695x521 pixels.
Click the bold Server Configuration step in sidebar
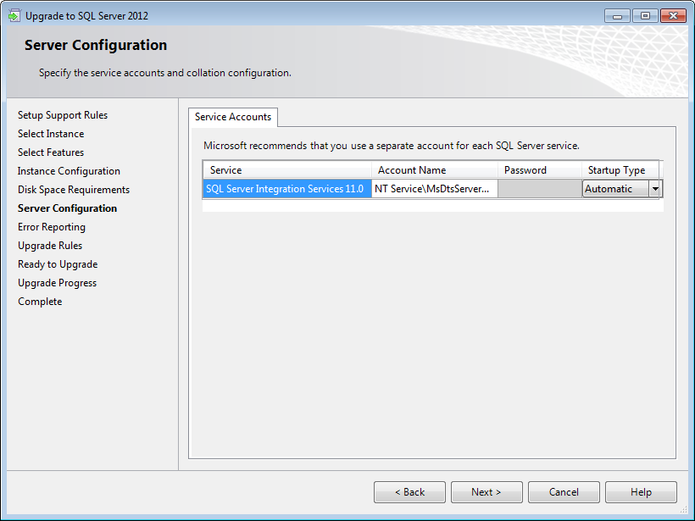click(x=67, y=208)
